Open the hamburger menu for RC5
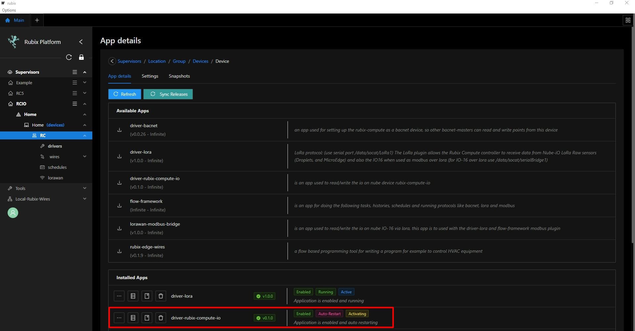 75,93
